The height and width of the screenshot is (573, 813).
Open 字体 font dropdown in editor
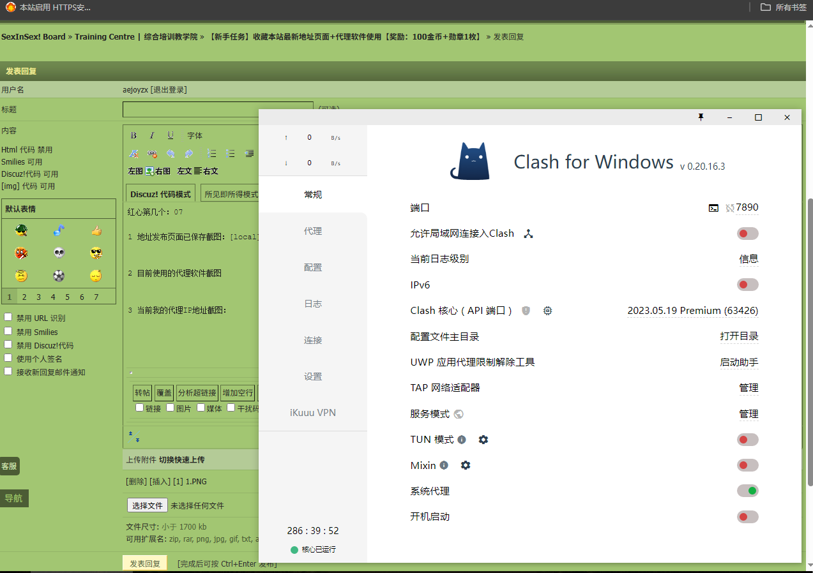195,135
